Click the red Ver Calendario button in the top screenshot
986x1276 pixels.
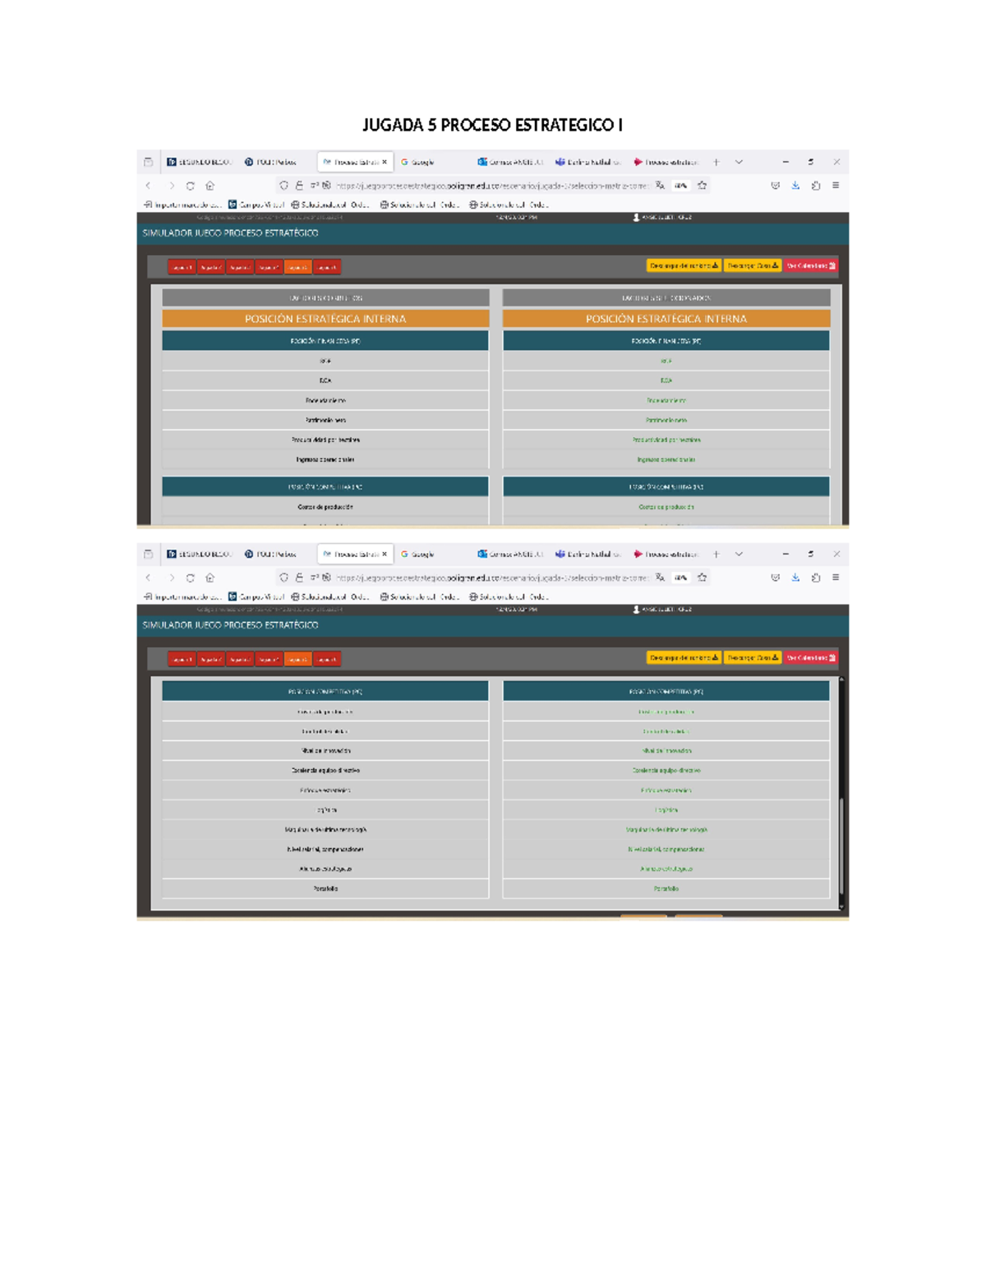(x=810, y=265)
